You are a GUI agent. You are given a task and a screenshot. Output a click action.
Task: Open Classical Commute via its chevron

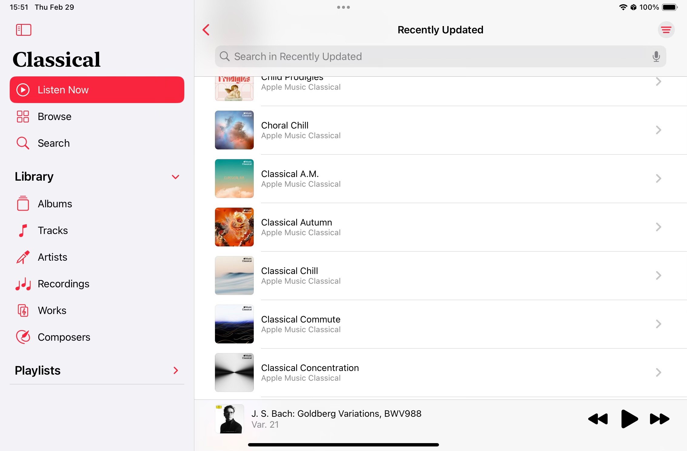(659, 324)
